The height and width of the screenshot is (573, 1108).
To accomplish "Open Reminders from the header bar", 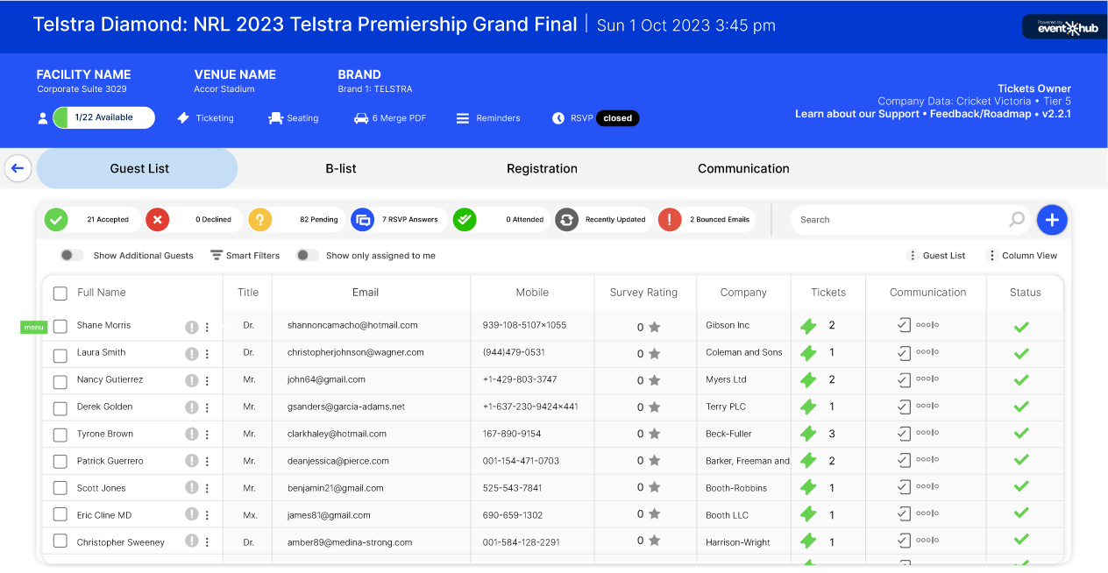I will coord(488,118).
